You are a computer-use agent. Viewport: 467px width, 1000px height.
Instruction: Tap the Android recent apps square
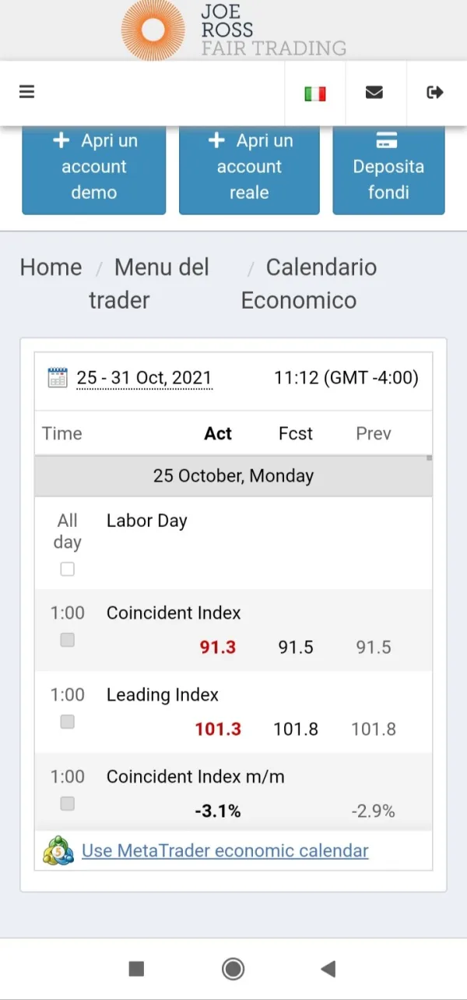[x=136, y=969]
